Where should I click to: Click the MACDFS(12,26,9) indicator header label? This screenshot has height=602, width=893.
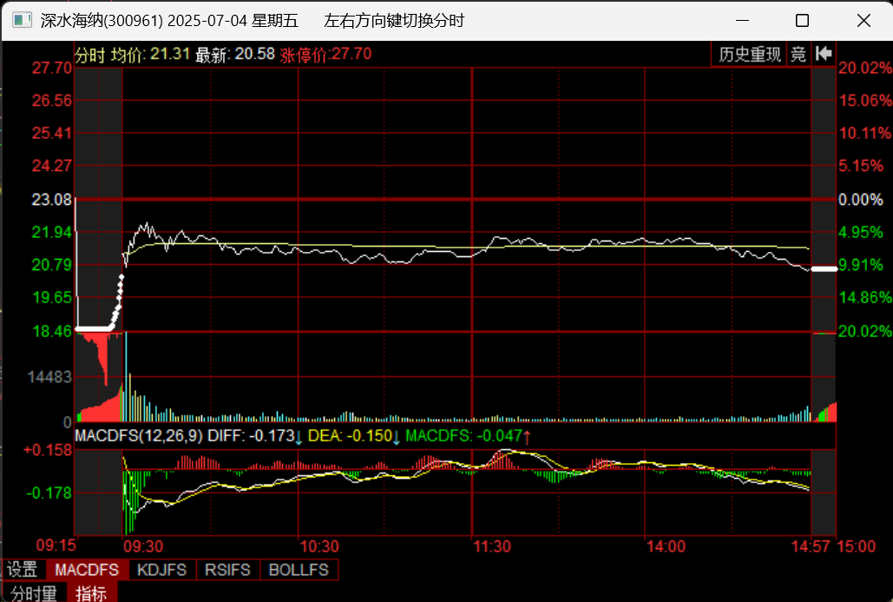click(x=139, y=436)
